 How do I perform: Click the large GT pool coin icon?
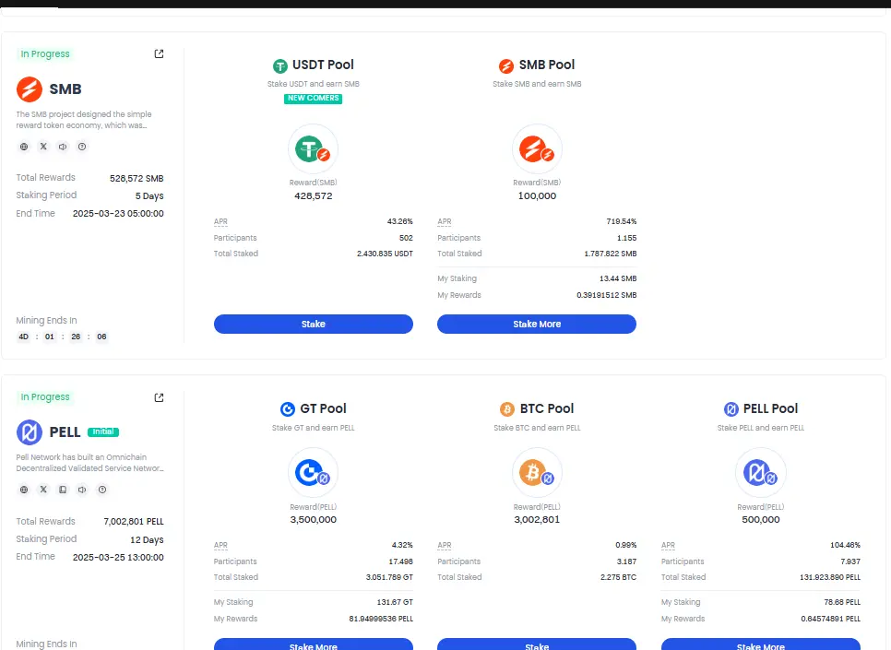[x=313, y=473]
